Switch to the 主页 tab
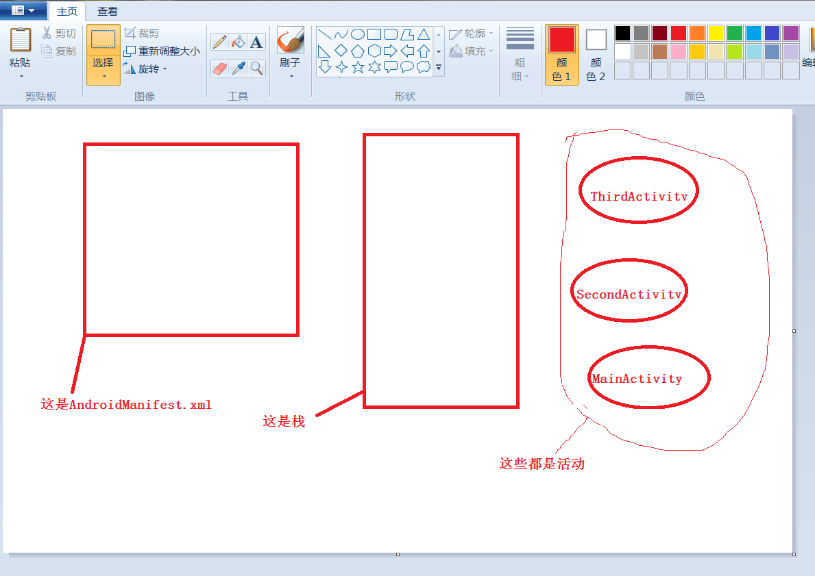Viewport: 815px width, 576px height. (67, 11)
